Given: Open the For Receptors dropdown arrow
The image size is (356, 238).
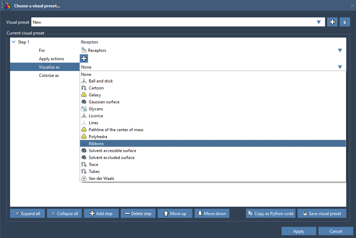Looking at the screenshot, I should [340, 50].
